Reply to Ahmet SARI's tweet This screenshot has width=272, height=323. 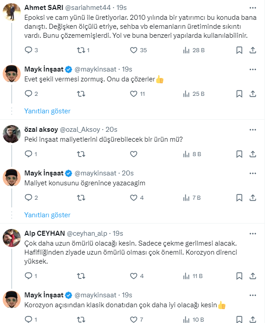[x=28, y=50]
